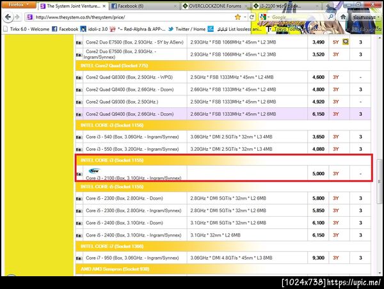
Task: Click the product icon beside Core i5 - 2300 Dcom
Action: pos(79,199)
